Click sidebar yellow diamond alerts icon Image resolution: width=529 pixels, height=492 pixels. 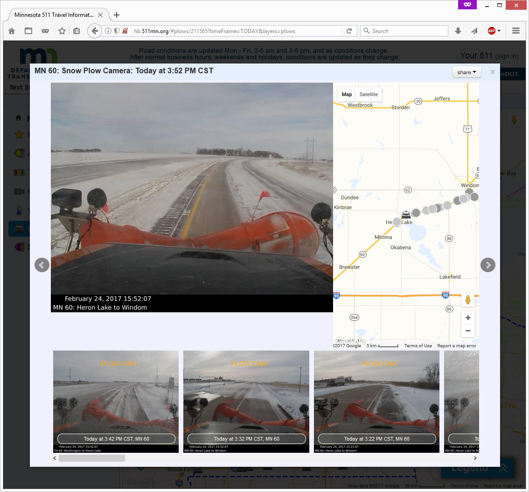coord(19,153)
